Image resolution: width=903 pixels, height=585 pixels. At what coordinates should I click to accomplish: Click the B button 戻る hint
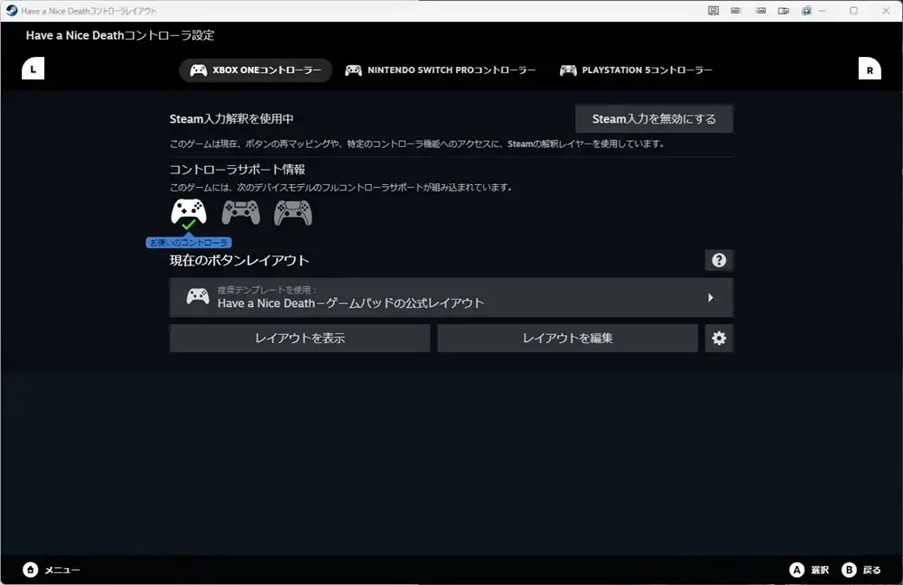tap(861, 570)
